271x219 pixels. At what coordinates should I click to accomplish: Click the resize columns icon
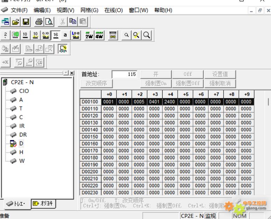113,35
